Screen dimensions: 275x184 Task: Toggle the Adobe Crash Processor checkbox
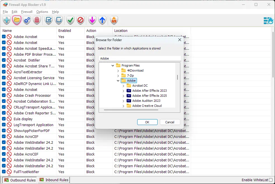[4, 95]
